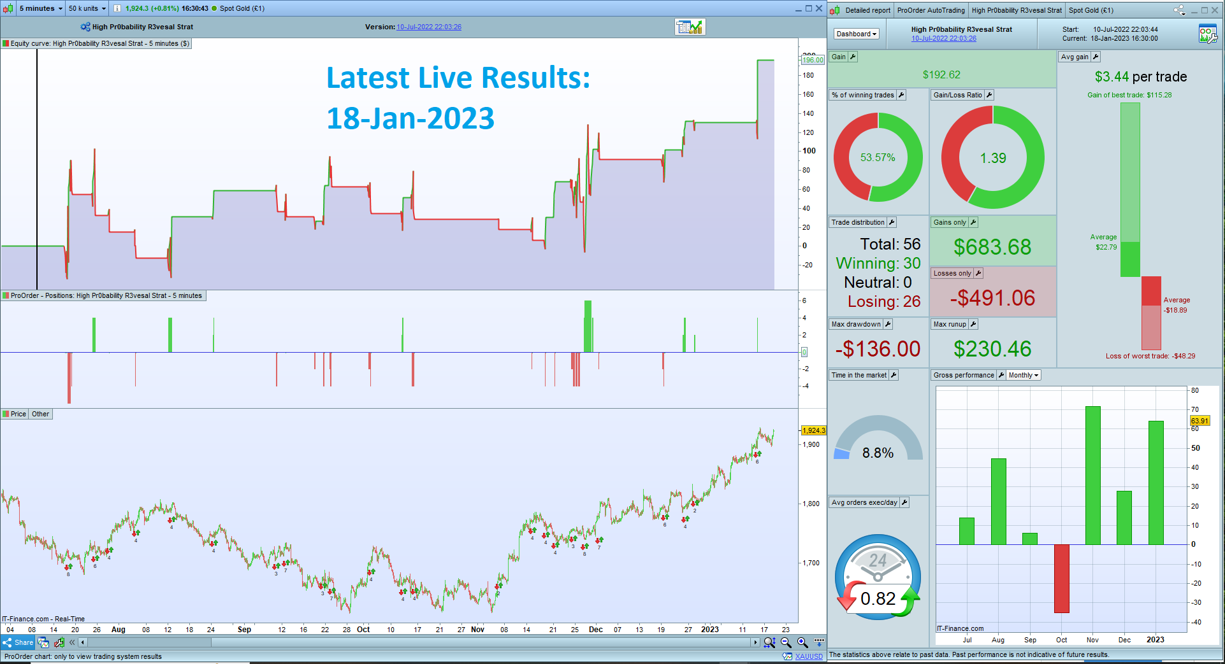Click the zoom-fit magnifier with arrows icon
This screenshot has width=1225, height=664.
coord(769,642)
